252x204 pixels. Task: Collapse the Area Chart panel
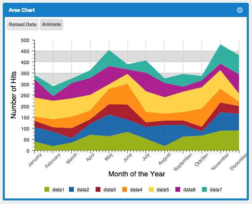click(240, 10)
